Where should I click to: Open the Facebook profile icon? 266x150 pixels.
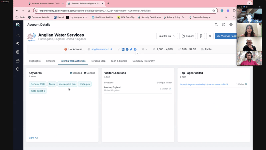[x=135, y=49]
